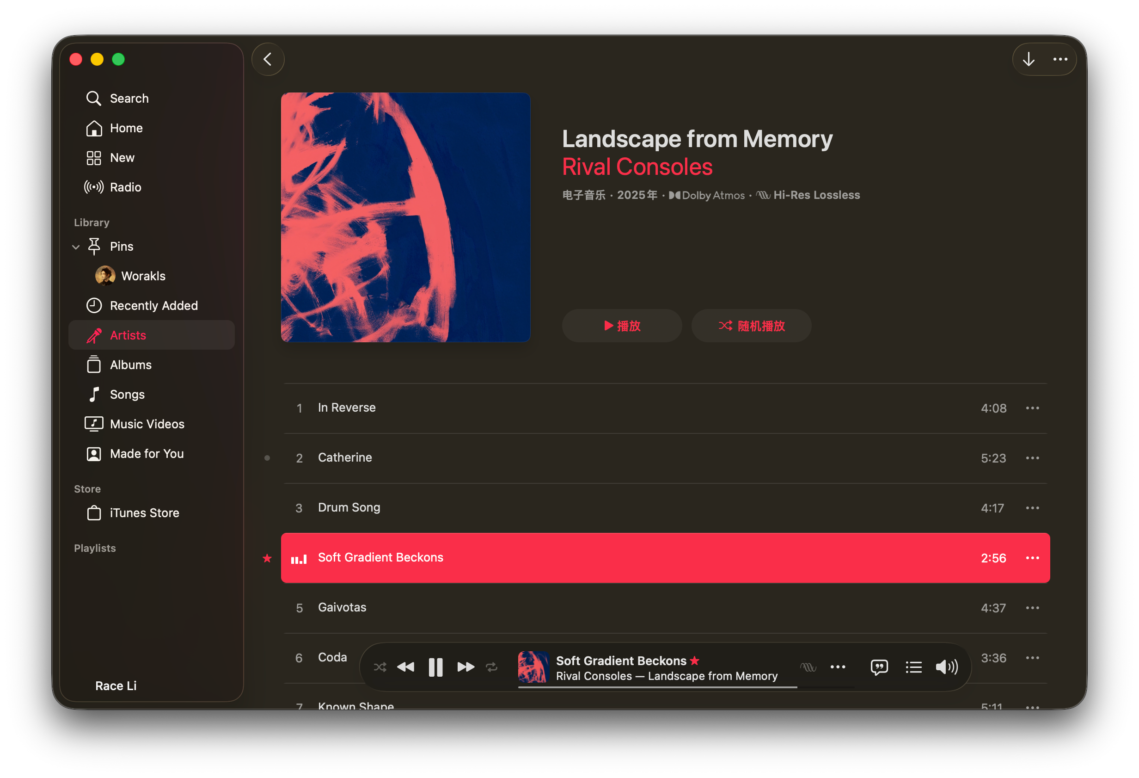
Task: Go back with the chevron arrow
Action: tap(268, 59)
